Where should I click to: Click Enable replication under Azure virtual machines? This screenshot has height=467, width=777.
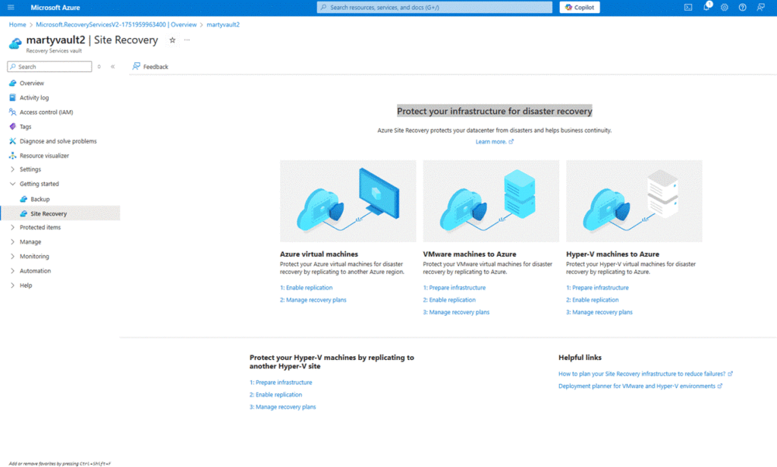[x=306, y=288]
